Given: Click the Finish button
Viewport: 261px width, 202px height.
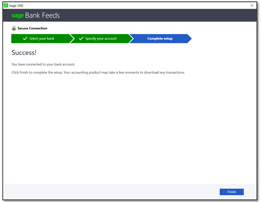Looking at the screenshot, I should click(x=232, y=192).
